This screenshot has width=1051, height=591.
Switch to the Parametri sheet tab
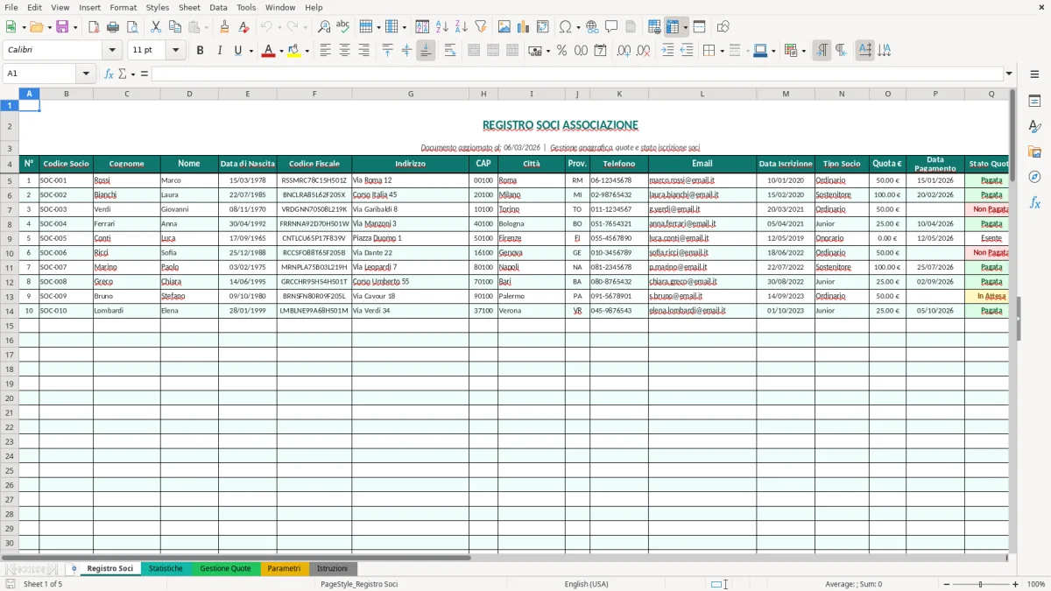point(284,568)
